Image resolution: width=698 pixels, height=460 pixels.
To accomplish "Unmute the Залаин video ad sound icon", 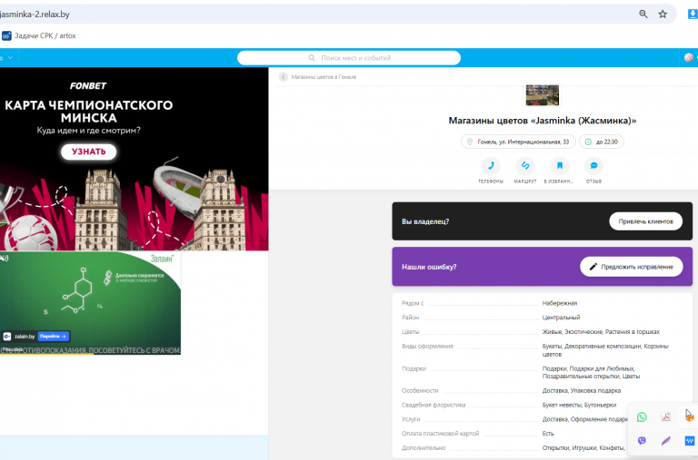I will click(x=5, y=259).
